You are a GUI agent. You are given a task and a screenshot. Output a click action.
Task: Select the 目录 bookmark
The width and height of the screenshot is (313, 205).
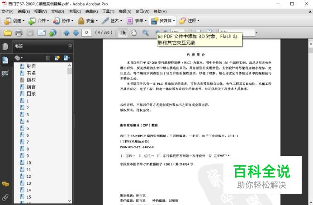click(31, 93)
